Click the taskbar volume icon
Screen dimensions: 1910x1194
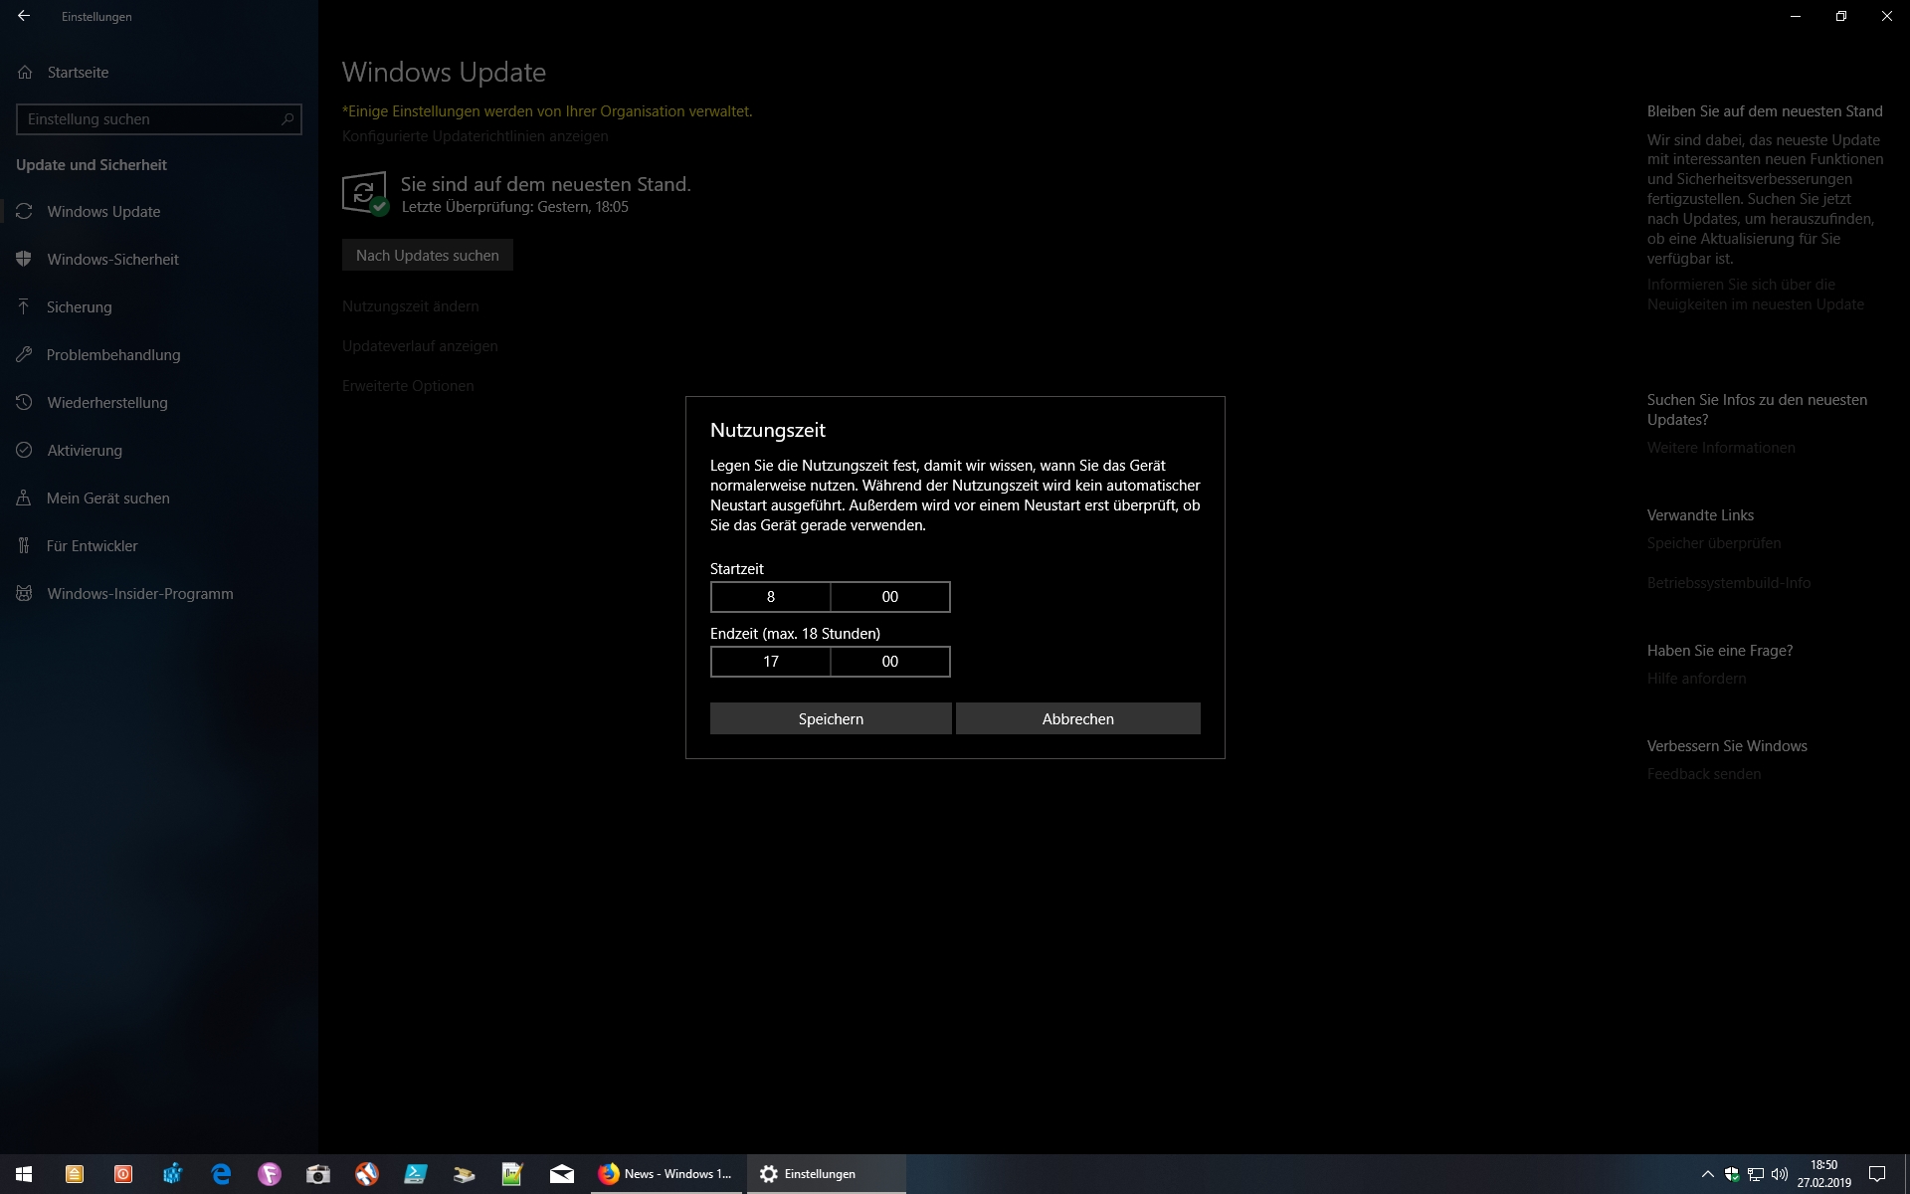coord(1780,1174)
